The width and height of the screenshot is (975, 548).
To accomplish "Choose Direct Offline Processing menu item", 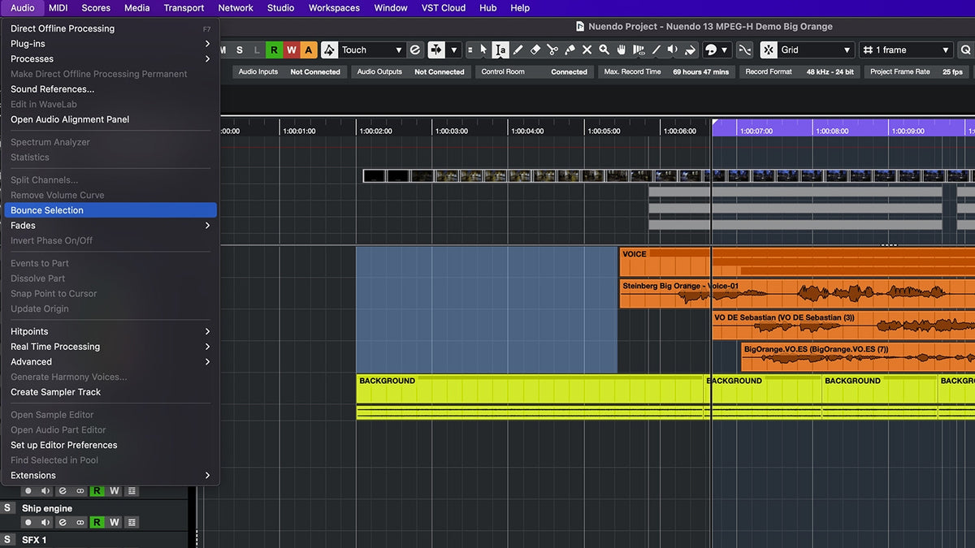I will coord(110,28).
